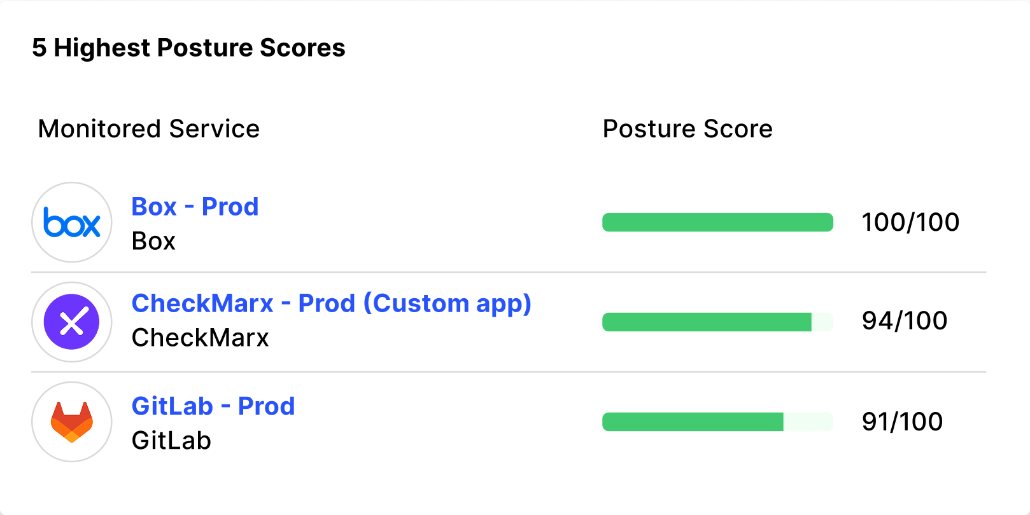Screen dimensions: 1030x515
Task: Open CheckMarx - Prod (Custom app) link
Action: (331, 304)
